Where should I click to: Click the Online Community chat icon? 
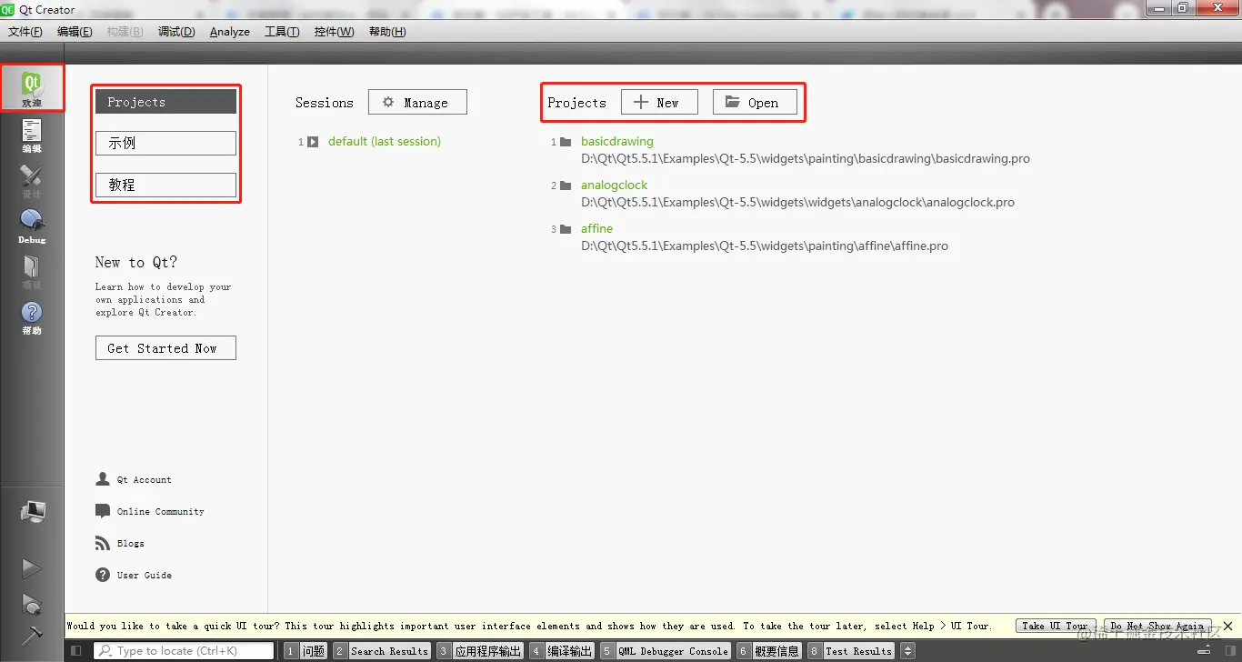[x=103, y=511]
